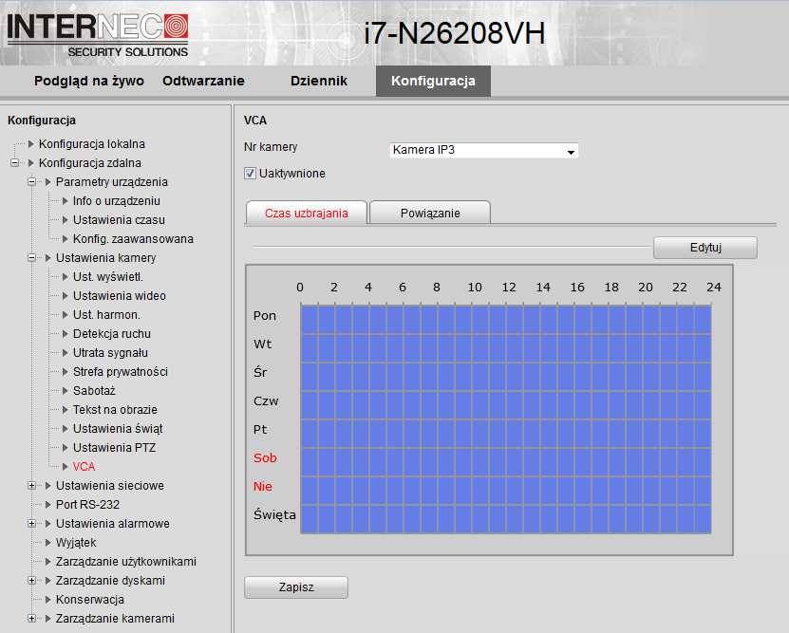Viewport: 789px width, 633px height.
Task: Open Ustawienia PTZ
Action: [x=114, y=448]
